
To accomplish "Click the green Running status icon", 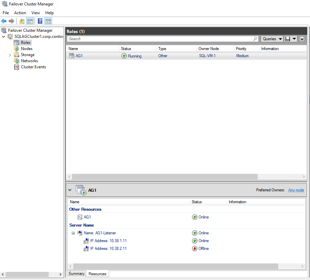I will (124, 56).
